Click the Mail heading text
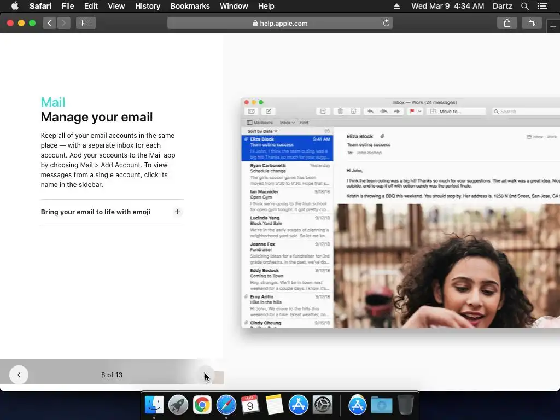The height and width of the screenshot is (420, 560). [x=53, y=102]
